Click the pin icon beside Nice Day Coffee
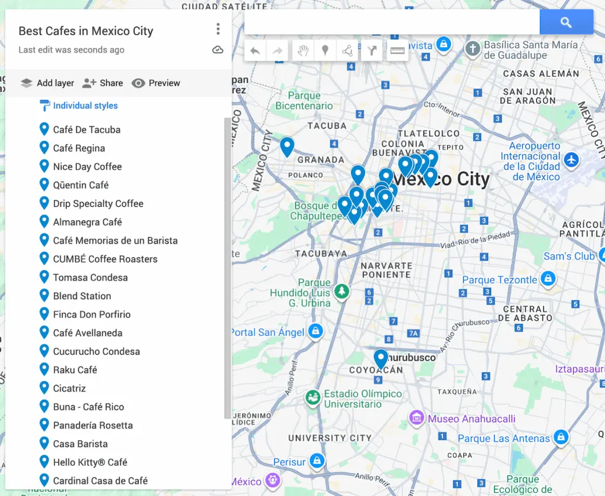The width and height of the screenshot is (605, 496). 44,166
